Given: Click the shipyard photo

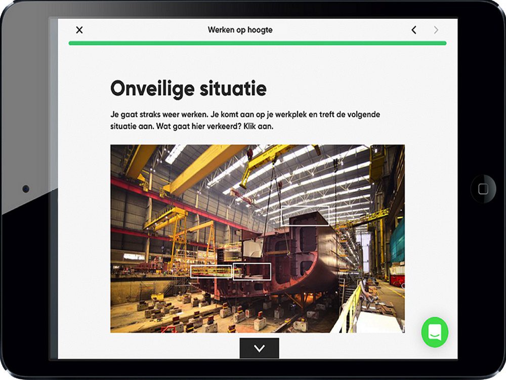Looking at the screenshot, I should tap(258, 239).
